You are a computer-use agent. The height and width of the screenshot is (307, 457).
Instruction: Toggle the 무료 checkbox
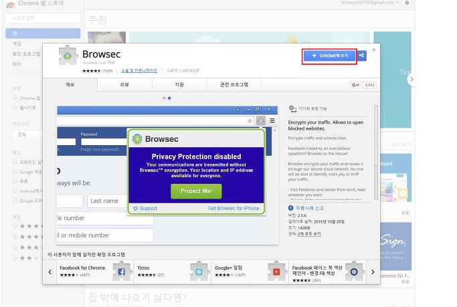15,181
